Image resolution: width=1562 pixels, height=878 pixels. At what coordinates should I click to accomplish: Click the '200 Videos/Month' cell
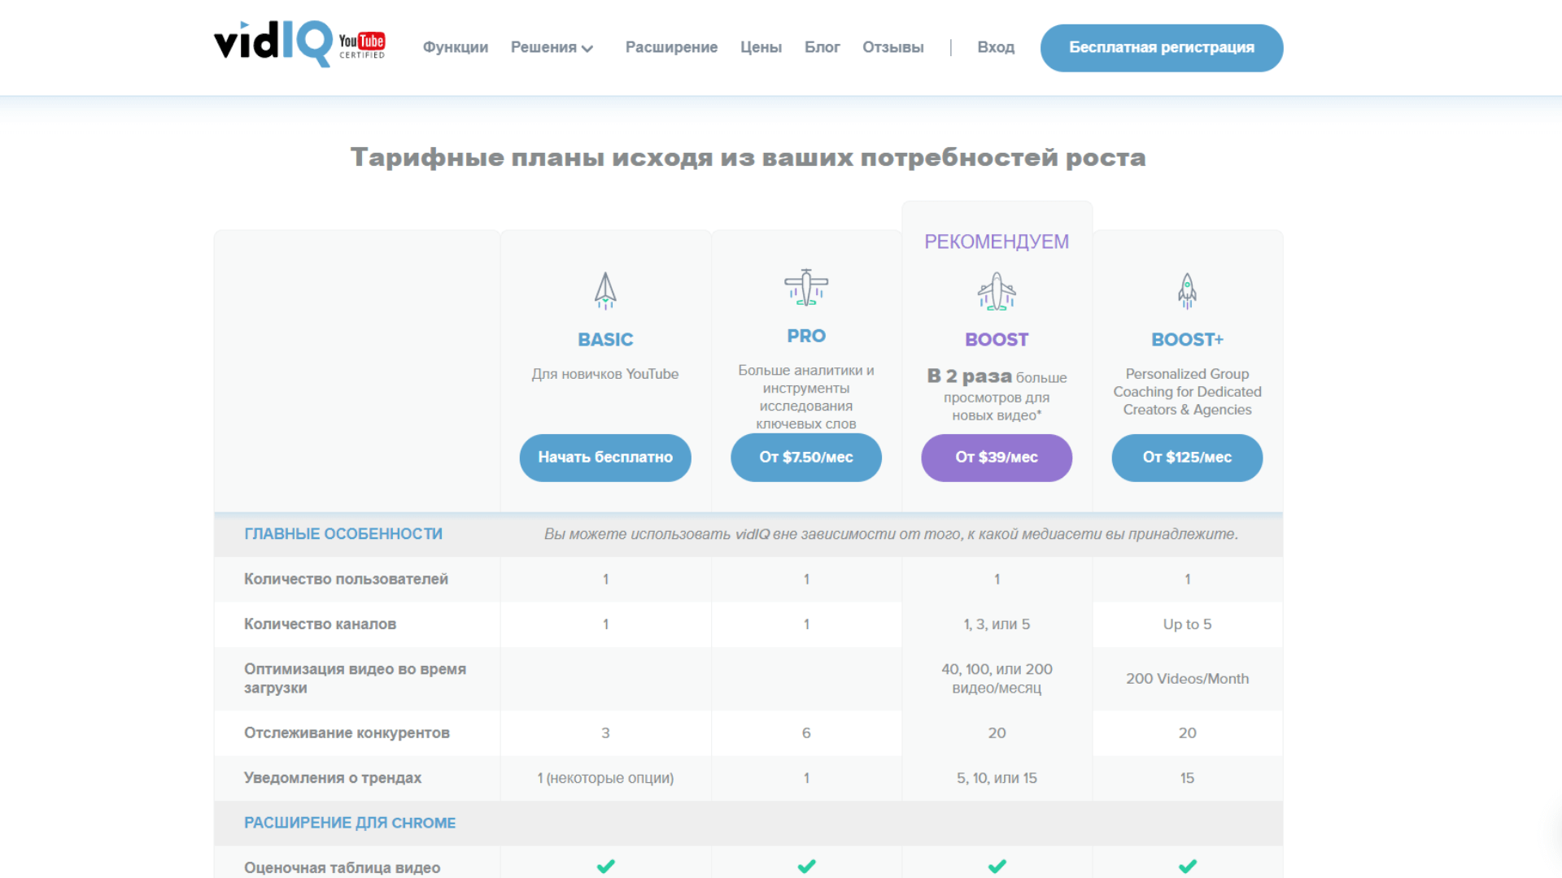pyautogui.click(x=1187, y=679)
